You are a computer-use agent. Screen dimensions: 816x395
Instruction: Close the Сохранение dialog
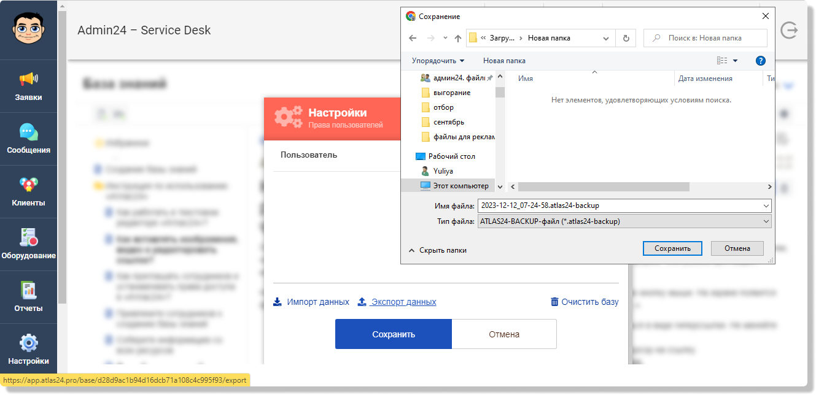coord(765,17)
